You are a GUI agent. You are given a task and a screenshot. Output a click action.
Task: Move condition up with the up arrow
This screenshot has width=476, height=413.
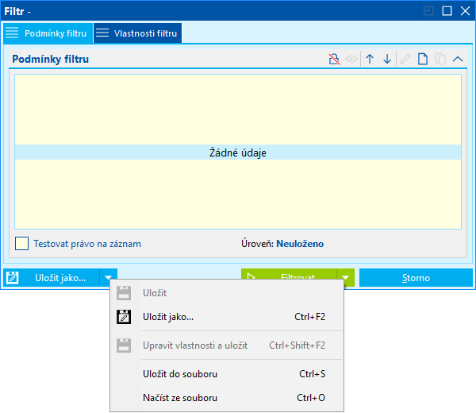pos(370,59)
